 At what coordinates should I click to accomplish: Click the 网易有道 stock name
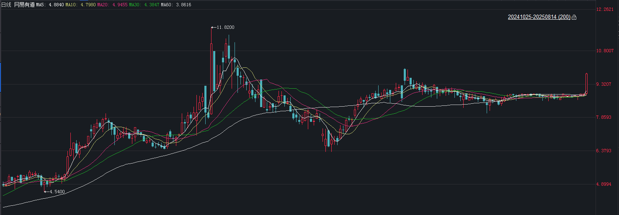click(24, 5)
